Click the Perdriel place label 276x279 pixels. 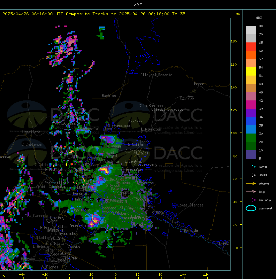coord(81,194)
